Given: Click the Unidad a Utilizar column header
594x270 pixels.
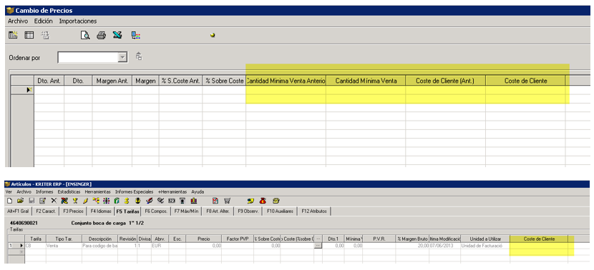Looking at the screenshot, I should pos(485,239).
